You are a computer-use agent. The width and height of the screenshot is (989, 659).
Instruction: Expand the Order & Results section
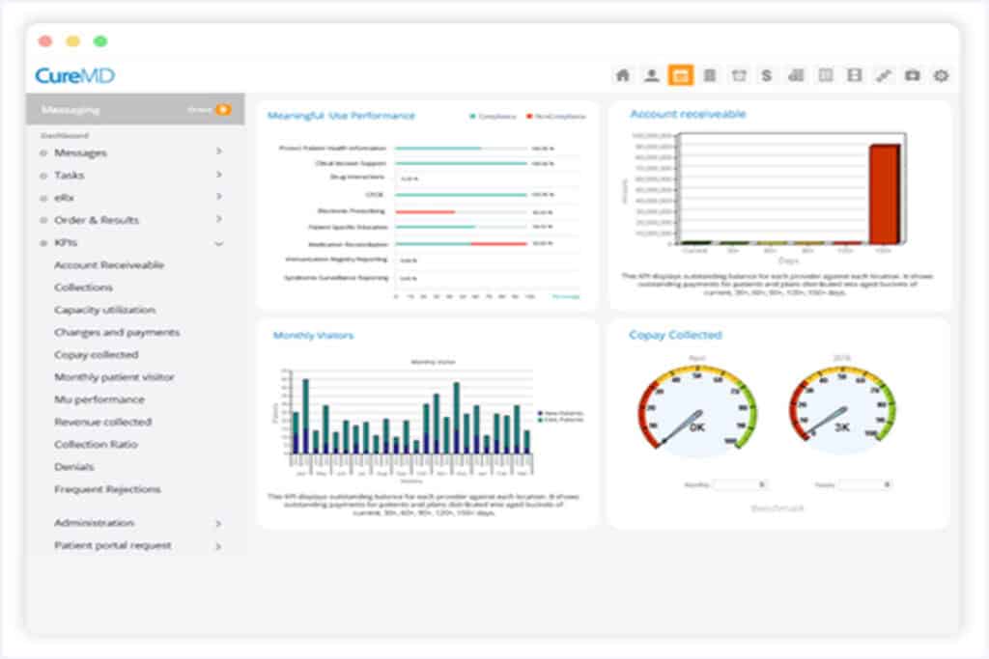pos(218,220)
